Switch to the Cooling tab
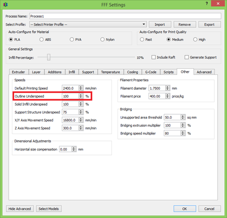The width and height of the screenshot is (227, 218). coord(132,72)
